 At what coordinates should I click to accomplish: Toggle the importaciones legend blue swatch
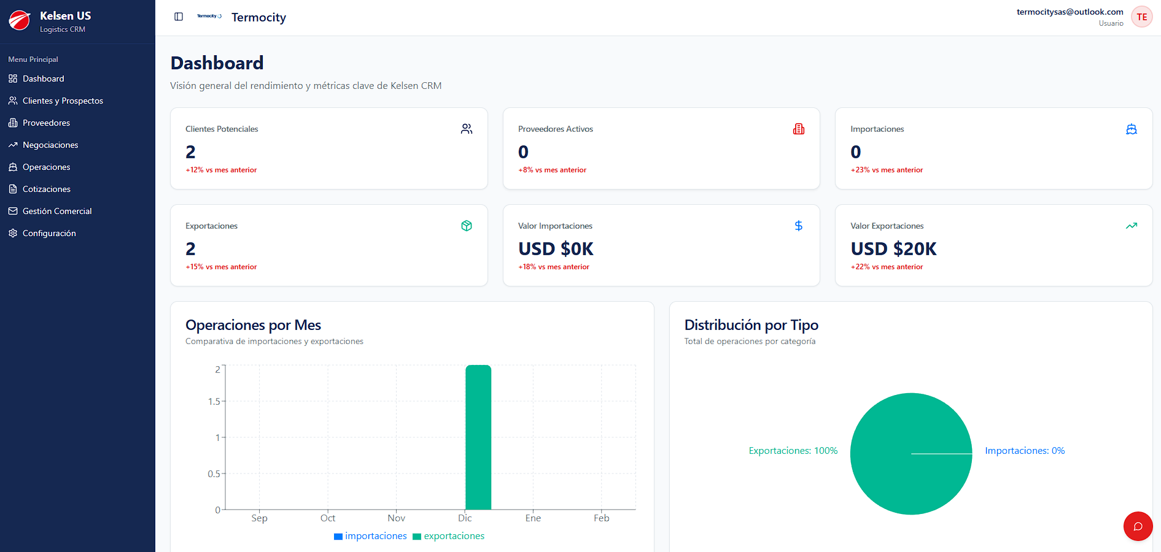click(338, 537)
